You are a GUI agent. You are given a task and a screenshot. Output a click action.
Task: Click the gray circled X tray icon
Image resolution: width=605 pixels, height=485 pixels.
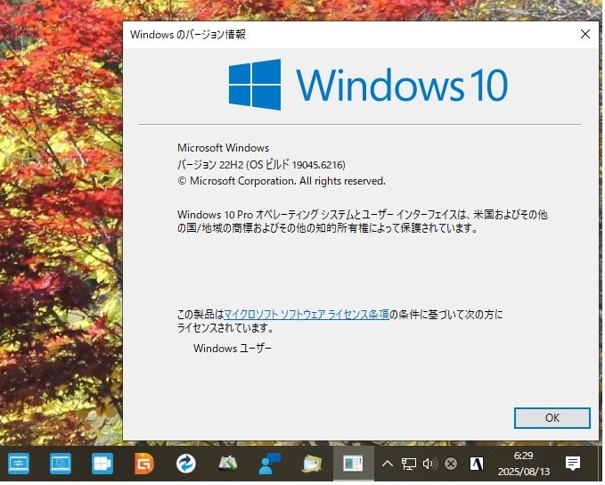[x=451, y=464]
